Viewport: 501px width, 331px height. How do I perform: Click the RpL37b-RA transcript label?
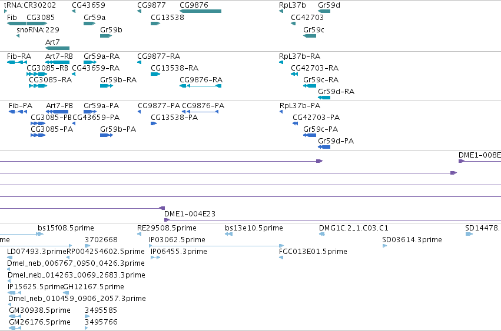point(300,56)
